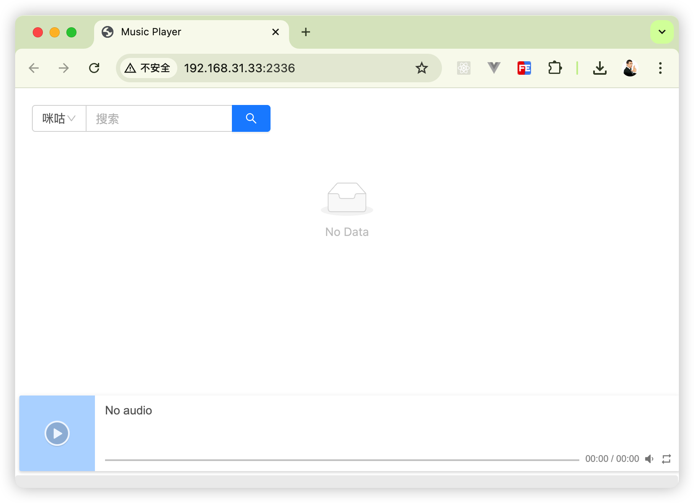Viewport: 694px width, 503px height.
Task: Click the 搜索 search input field
Action: coord(159,118)
